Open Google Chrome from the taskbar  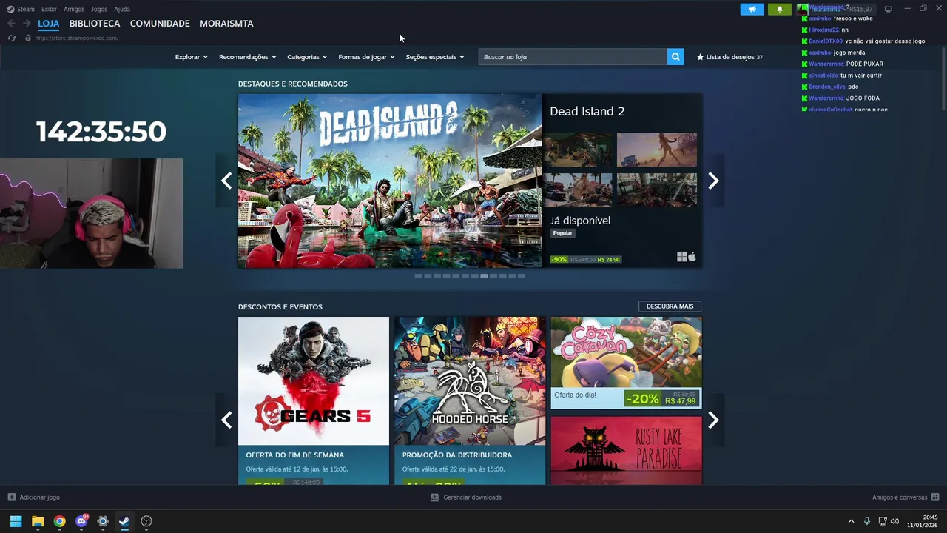59,521
